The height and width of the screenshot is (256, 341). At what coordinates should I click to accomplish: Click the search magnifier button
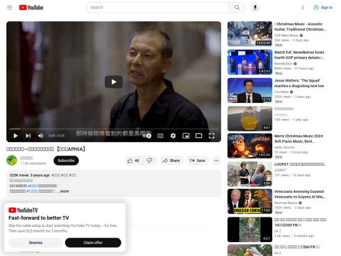(237, 8)
